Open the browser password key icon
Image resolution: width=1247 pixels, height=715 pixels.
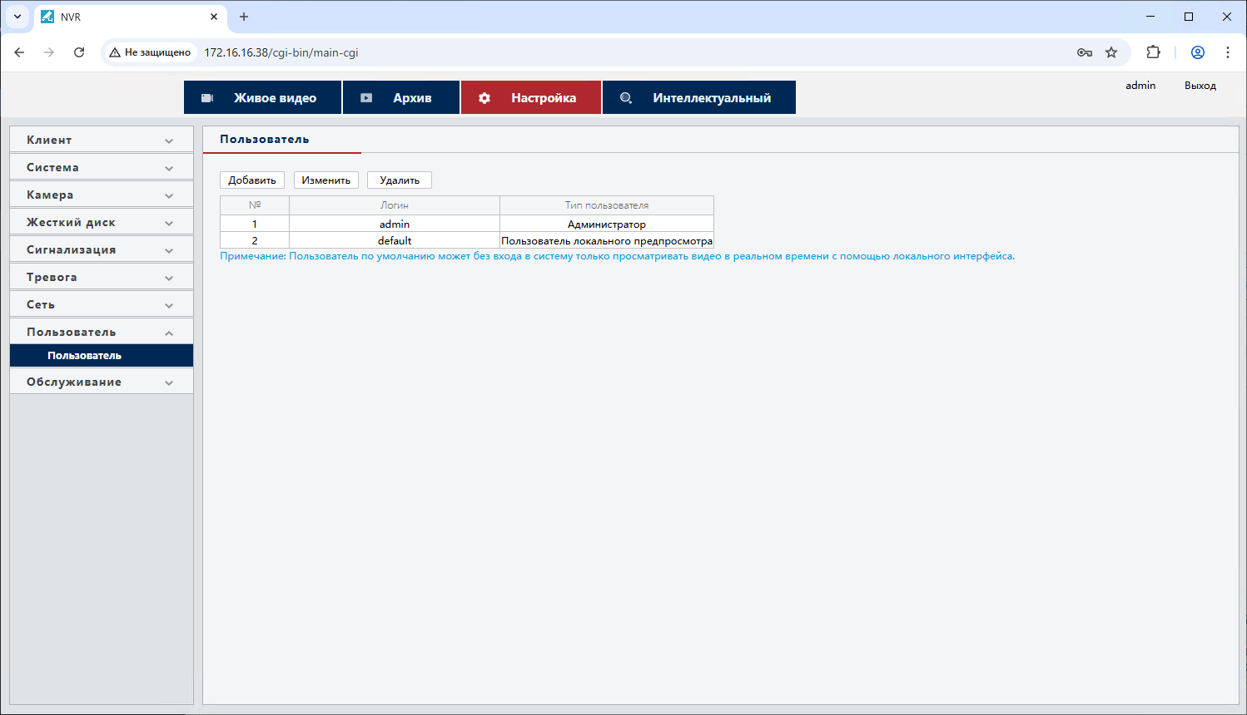[x=1085, y=52]
